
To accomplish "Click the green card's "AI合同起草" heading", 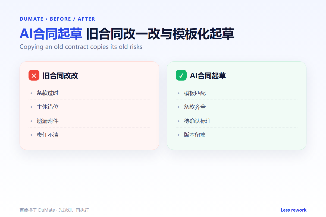I will click(x=208, y=75).
